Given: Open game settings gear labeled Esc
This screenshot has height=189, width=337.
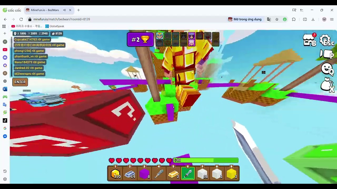Looking at the screenshot, I should (327, 40).
